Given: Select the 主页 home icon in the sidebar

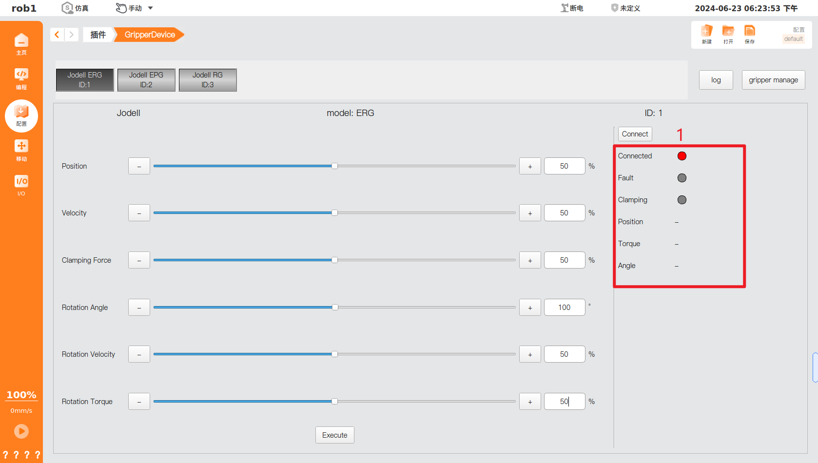Looking at the screenshot, I should pos(21,44).
